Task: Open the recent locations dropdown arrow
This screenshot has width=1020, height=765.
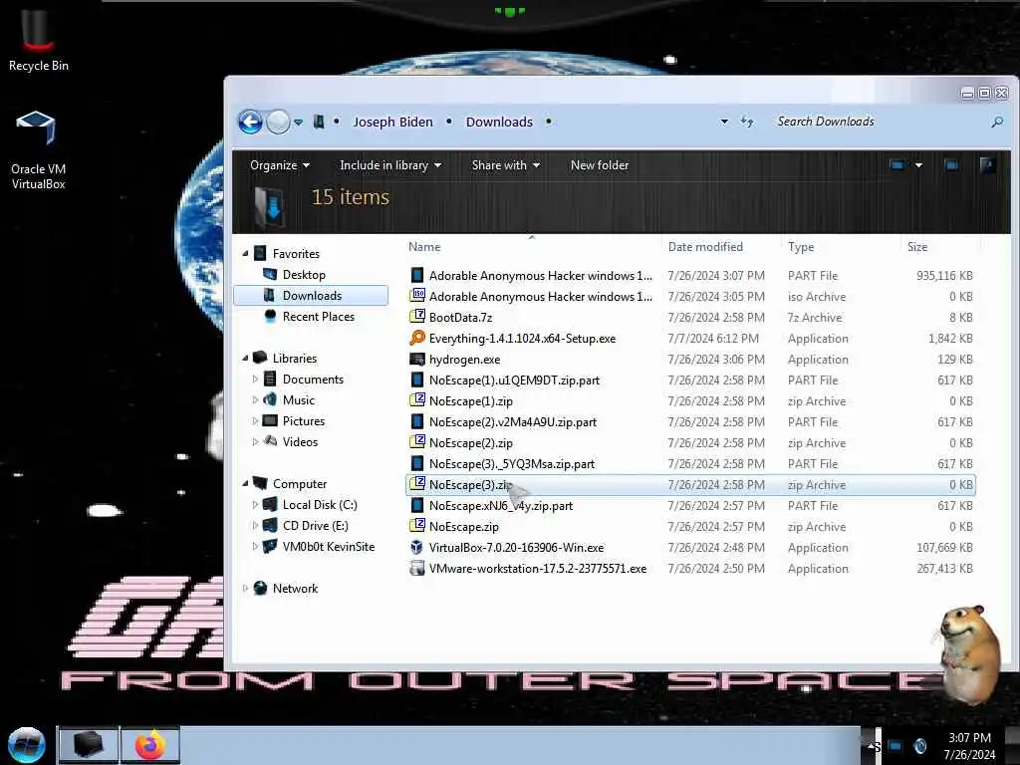Action: [298, 123]
